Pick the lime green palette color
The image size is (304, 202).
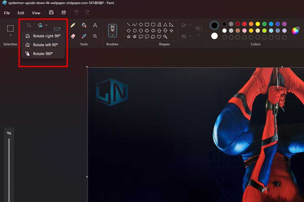(264, 31)
